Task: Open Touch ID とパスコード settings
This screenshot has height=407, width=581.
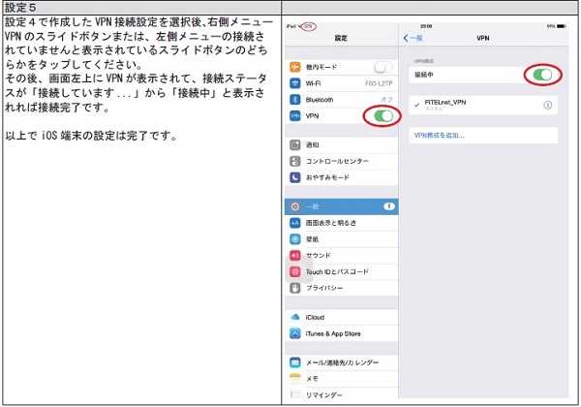Action: (x=339, y=272)
